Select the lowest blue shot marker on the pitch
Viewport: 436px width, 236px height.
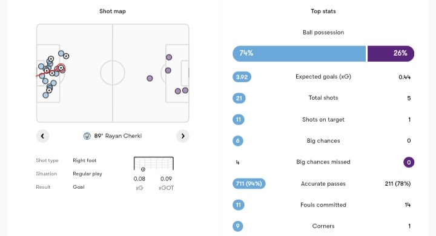pos(45,96)
